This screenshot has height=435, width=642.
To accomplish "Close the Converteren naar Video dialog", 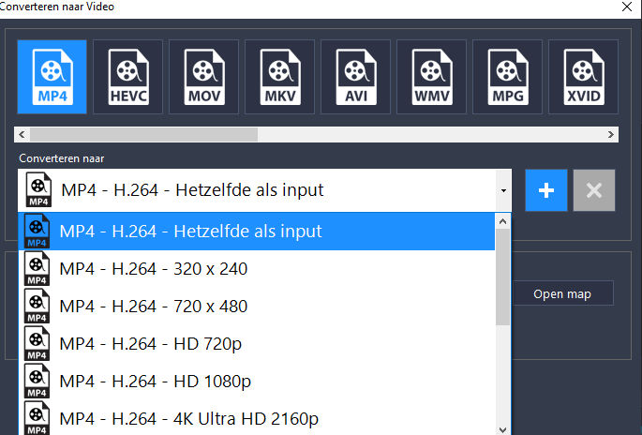I will pyautogui.click(x=627, y=7).
